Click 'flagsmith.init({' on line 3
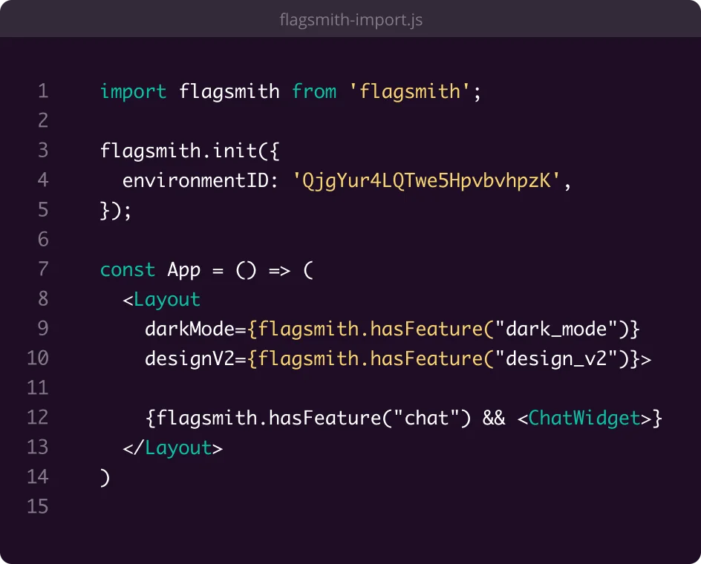The width and height of the screenshot is (701, 564). pyautogui.click(x=189, y=151)
